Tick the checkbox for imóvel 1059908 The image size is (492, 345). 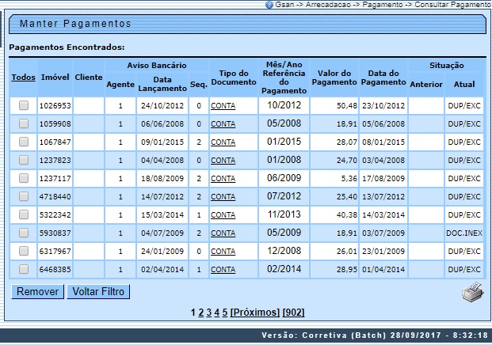click(x=24, y=123)
